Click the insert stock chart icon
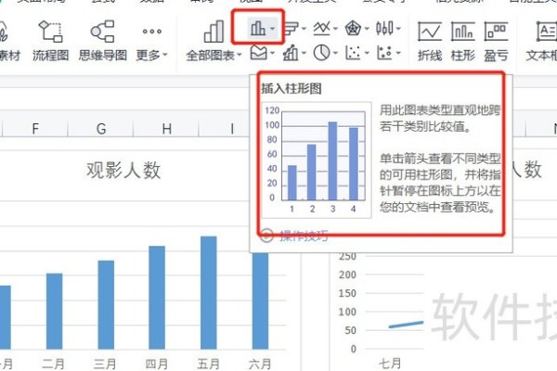Viewport: 557px width, 371px height. [x=384, y=28]
